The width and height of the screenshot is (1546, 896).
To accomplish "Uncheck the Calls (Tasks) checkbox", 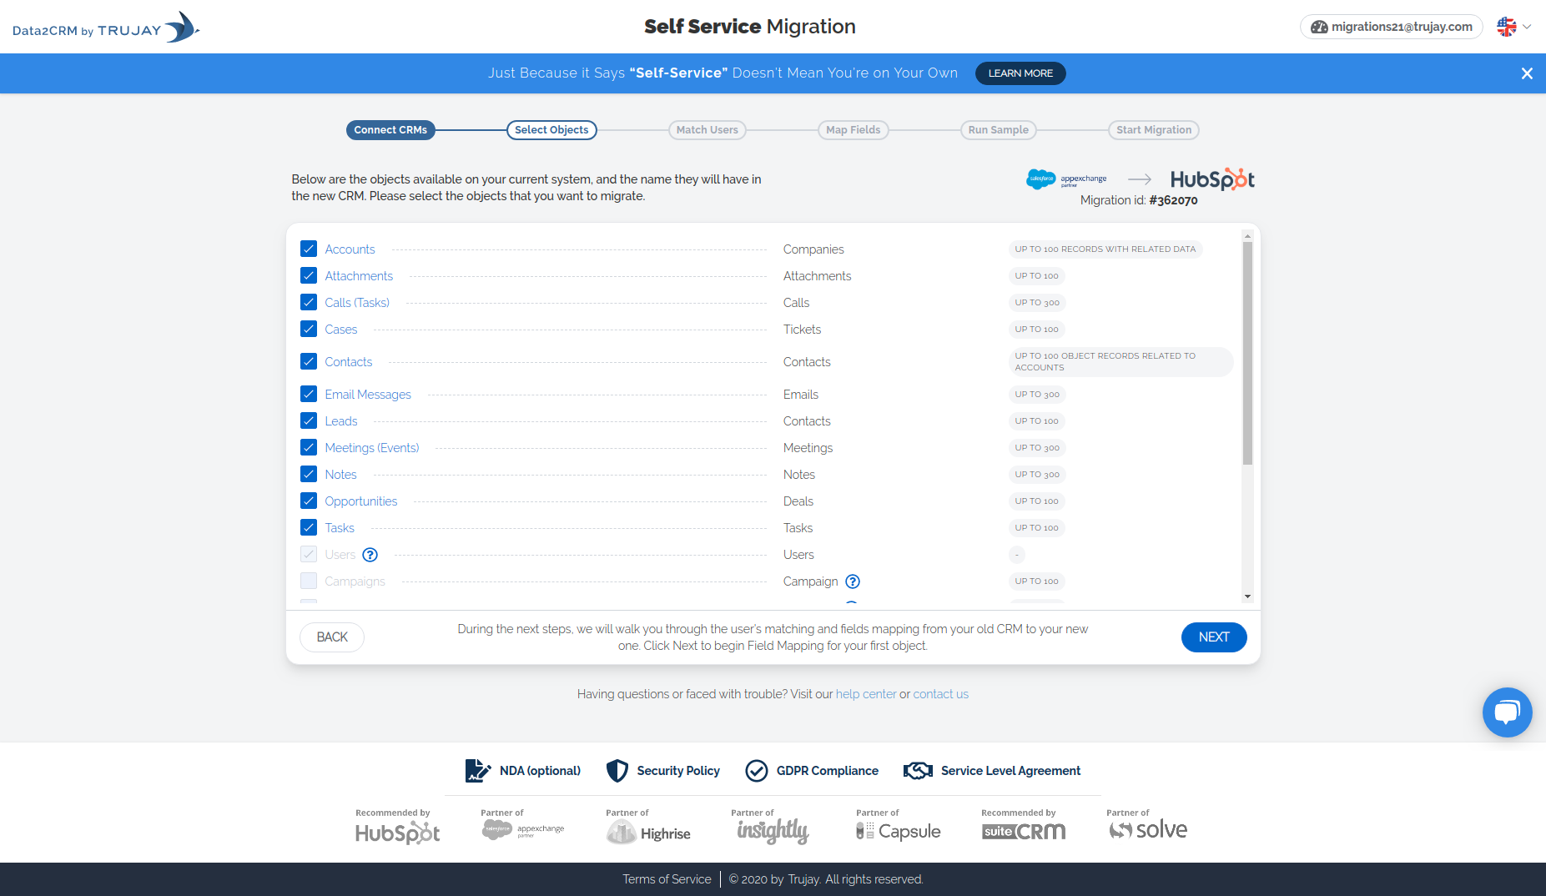I will [x=309, y=302].
